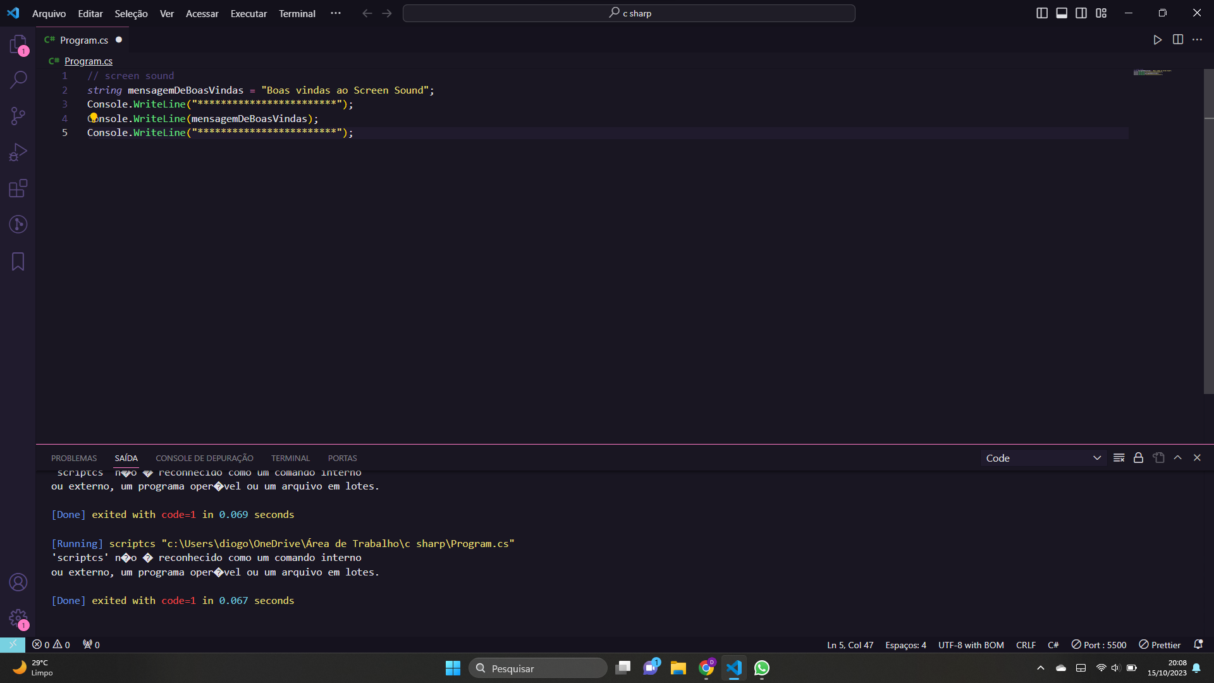Open the Extensions view
The height and width of the screenshot is (683, 1214).
[18, 188]
